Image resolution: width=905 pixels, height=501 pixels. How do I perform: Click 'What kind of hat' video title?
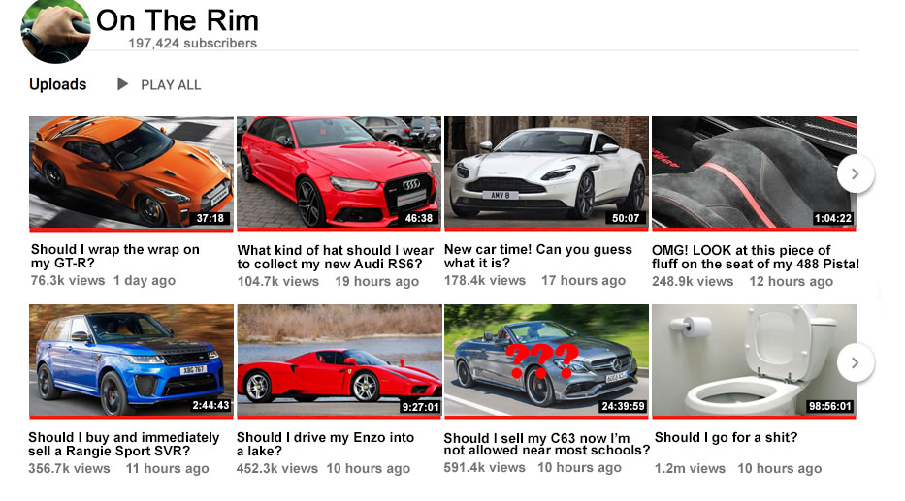click(x=335, y=257)
